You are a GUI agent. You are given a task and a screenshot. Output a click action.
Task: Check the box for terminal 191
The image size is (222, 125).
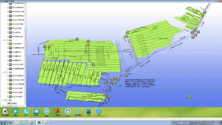(x=8, y=84)
